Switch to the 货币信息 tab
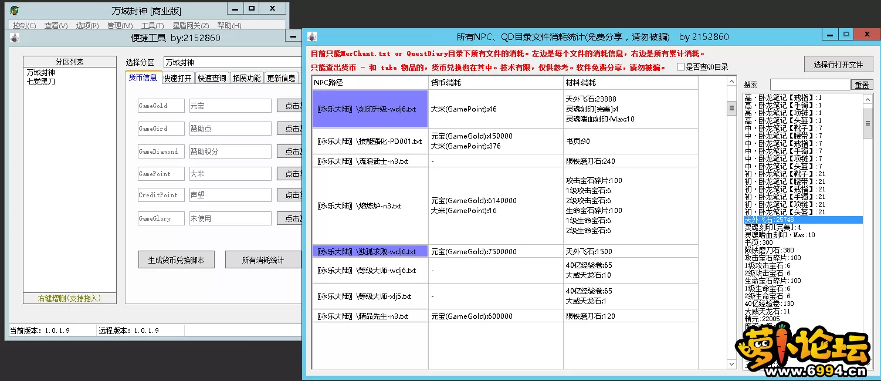881x381 pixels. [x=143, y=77]
